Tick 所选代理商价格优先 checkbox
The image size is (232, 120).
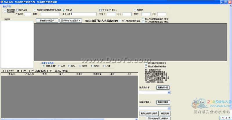tap(146, 67)
